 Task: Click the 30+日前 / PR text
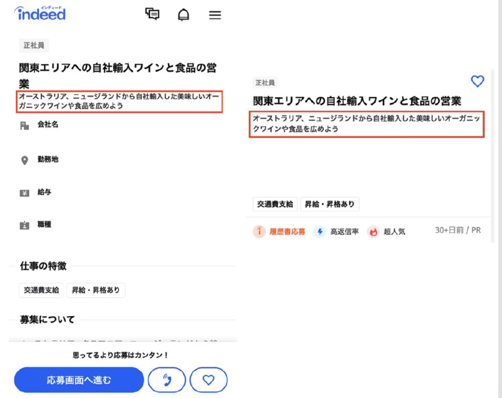tap(458, 230)
